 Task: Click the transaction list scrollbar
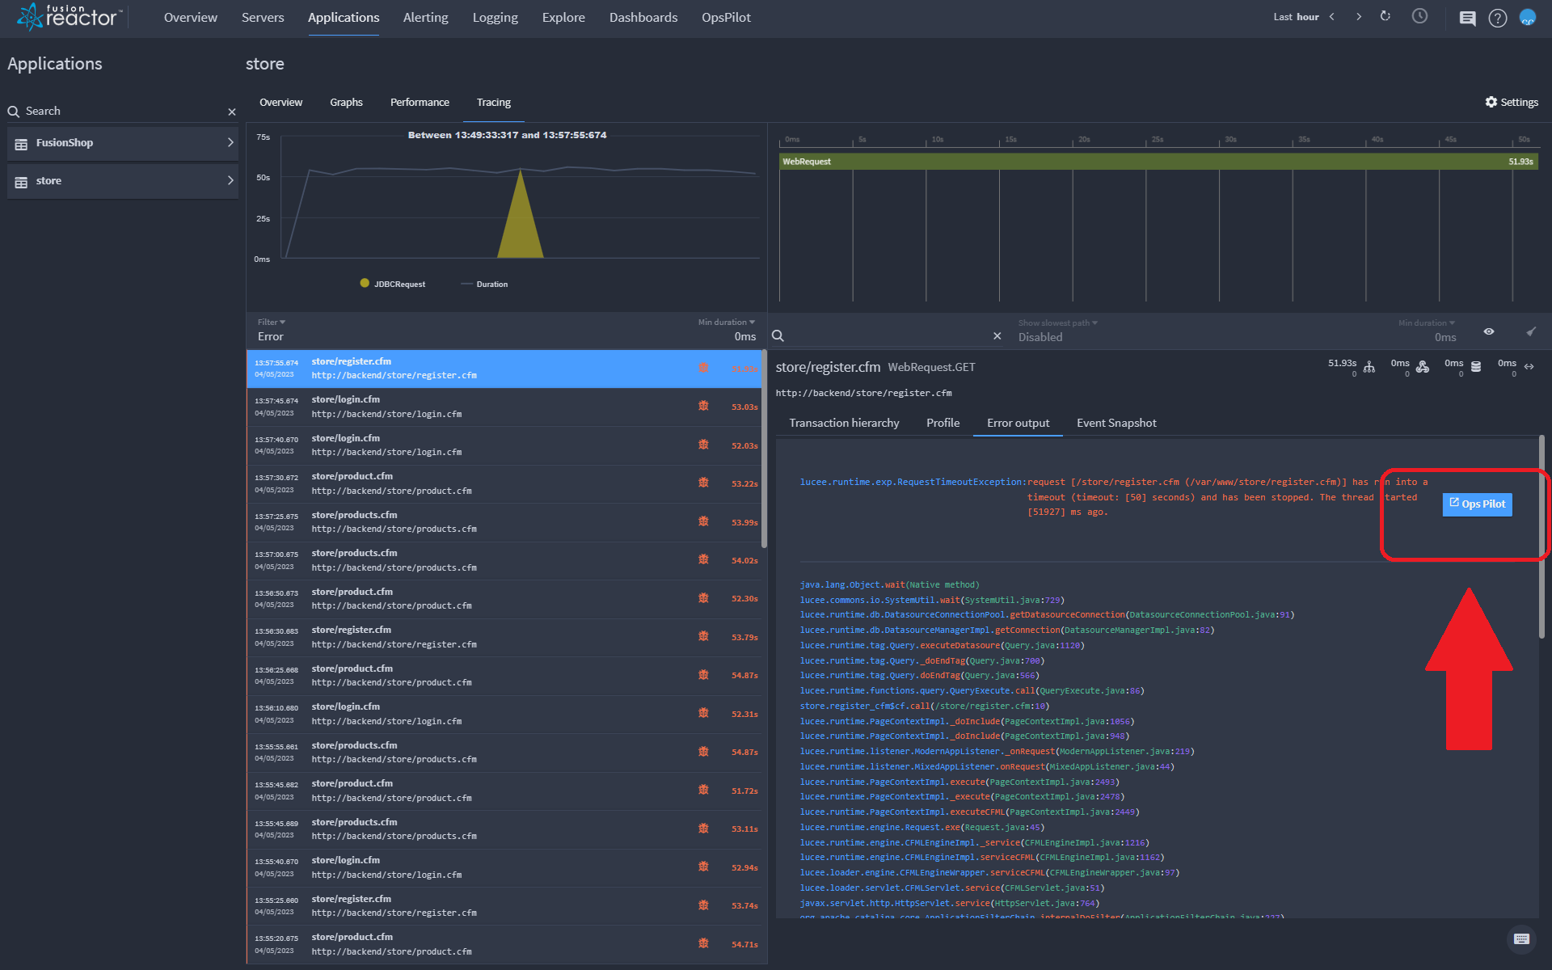point(764,449)
